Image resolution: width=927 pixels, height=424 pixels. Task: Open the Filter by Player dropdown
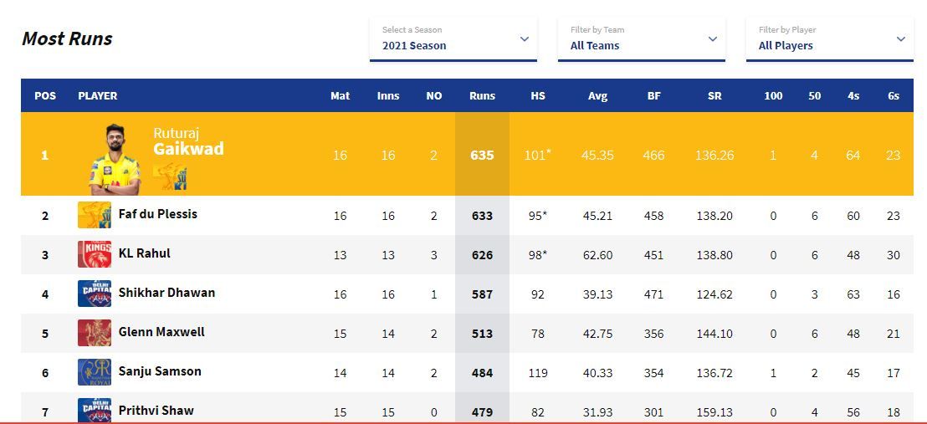point(829,38)
